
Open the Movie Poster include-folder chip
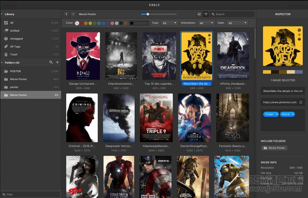274,148
